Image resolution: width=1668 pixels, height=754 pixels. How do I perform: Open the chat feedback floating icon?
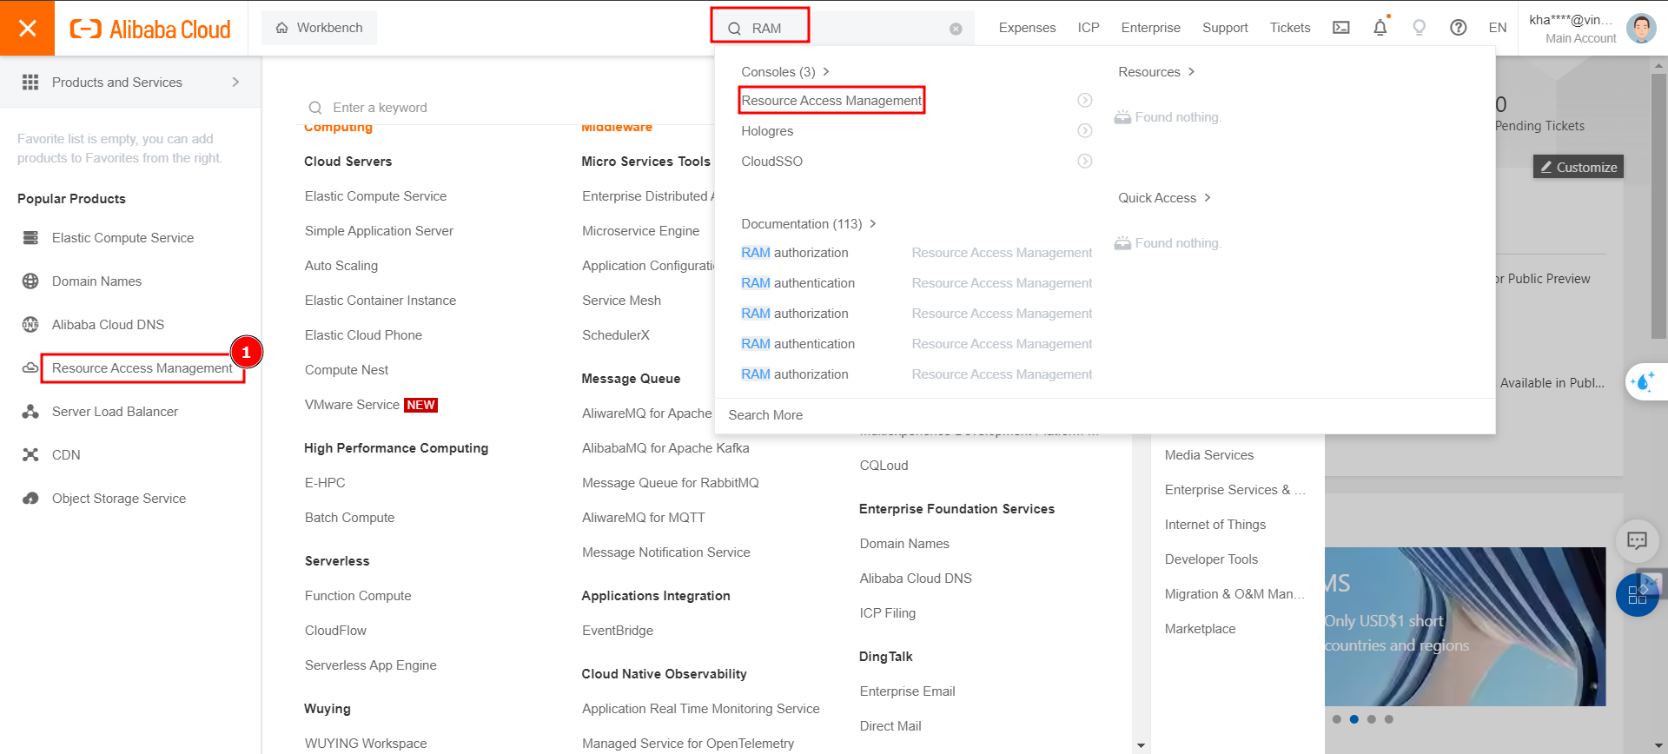tap(1637, 541)
